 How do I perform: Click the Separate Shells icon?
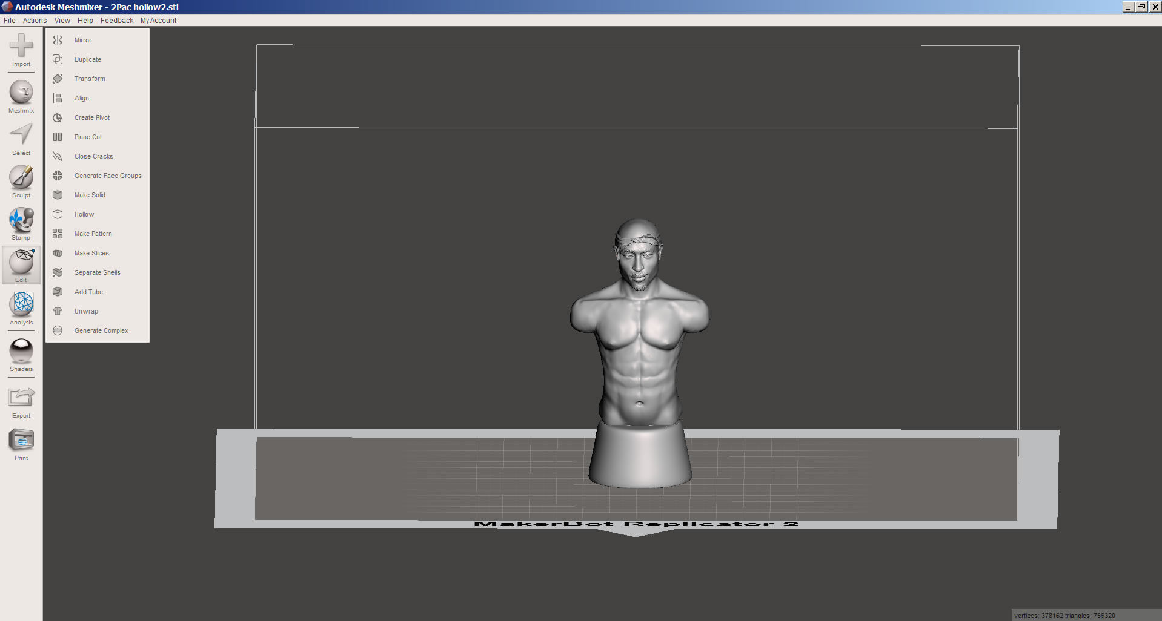58,272
